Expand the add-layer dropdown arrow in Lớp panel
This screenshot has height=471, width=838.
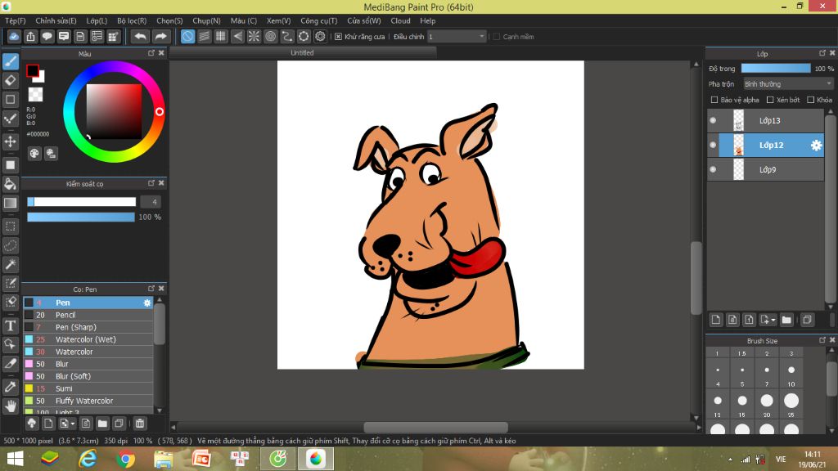coord(773,320)
